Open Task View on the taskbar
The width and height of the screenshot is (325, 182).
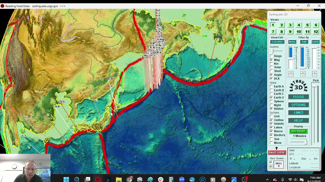pos(87,179)
